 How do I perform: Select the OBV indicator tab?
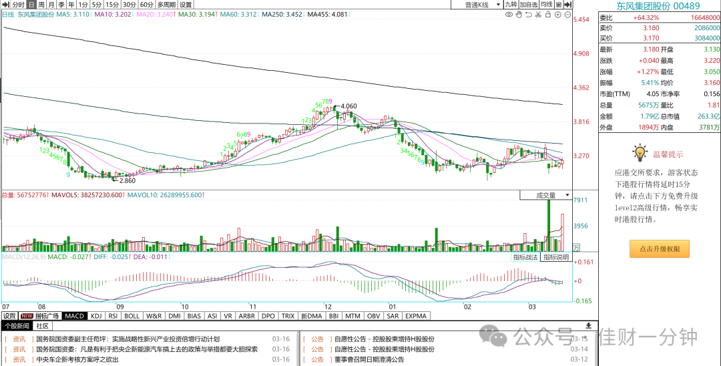click(x=373, y=317)
